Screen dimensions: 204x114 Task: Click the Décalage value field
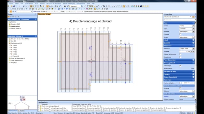click(185, 51)
